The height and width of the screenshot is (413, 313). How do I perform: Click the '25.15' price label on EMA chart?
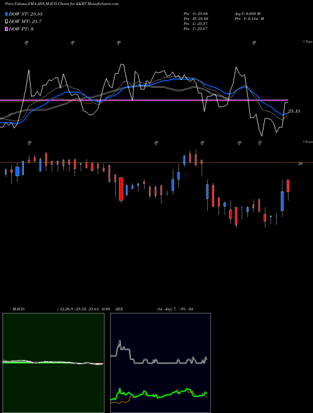[294, 111]
